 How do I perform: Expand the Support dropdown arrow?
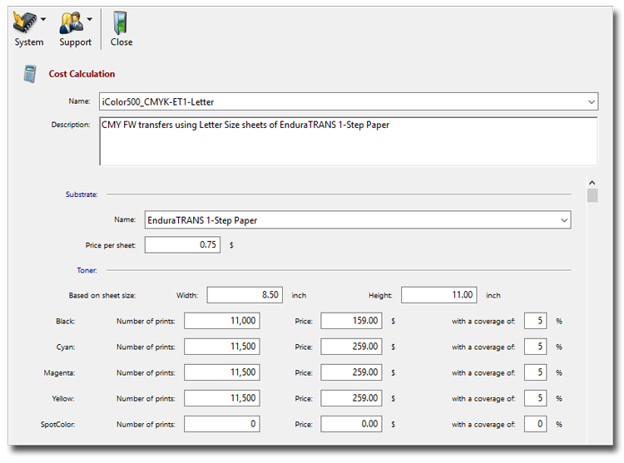[x=89, y=18]
